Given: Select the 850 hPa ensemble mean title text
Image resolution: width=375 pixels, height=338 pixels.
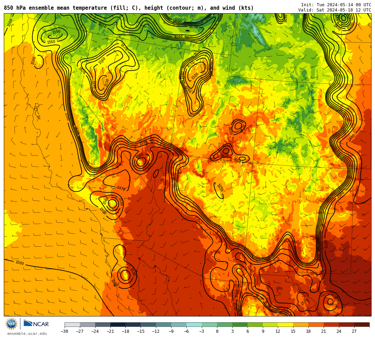Looking at the screenshot, I should [129, 8].
